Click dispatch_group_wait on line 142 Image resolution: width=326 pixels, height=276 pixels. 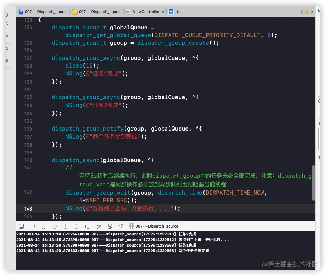coord(98,193)
